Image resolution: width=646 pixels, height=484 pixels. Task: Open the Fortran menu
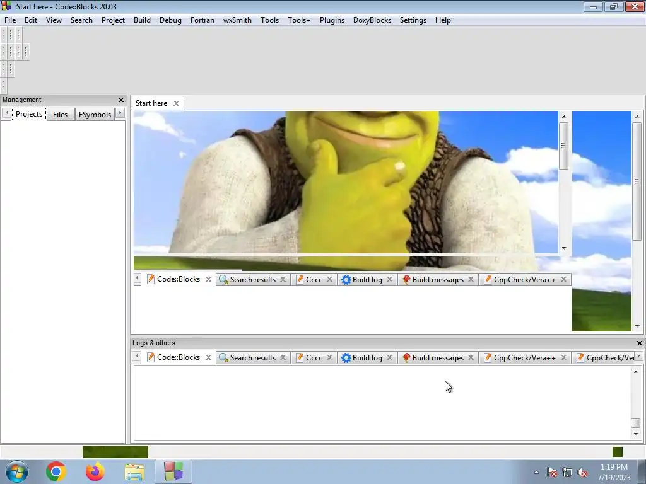point(203,20)
